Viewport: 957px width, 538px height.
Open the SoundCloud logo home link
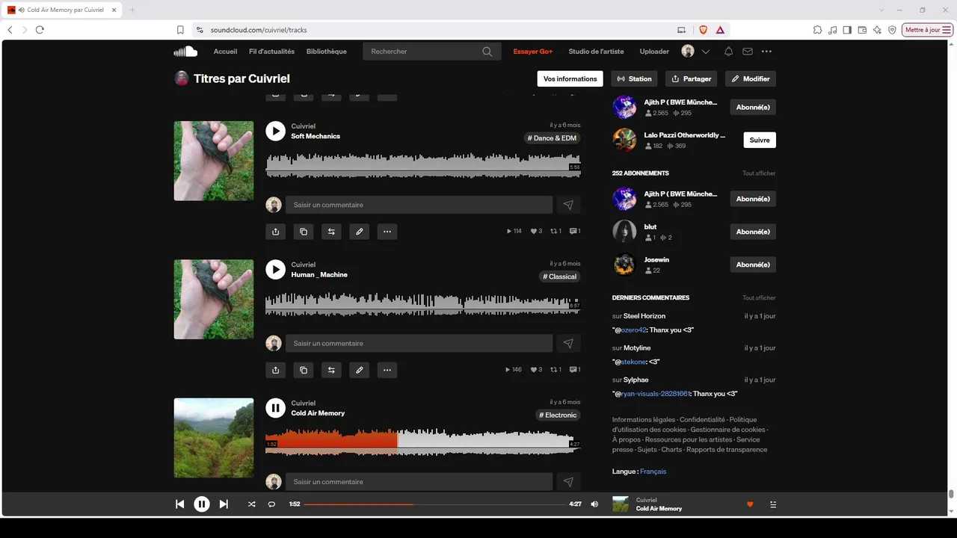[185, 52]
